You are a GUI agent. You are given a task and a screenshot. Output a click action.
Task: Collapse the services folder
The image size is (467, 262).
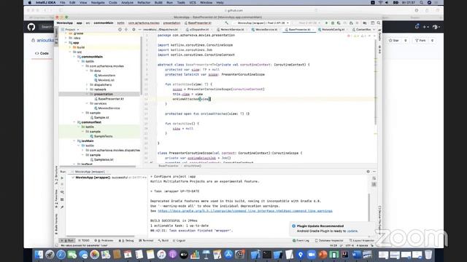point(87,103)
